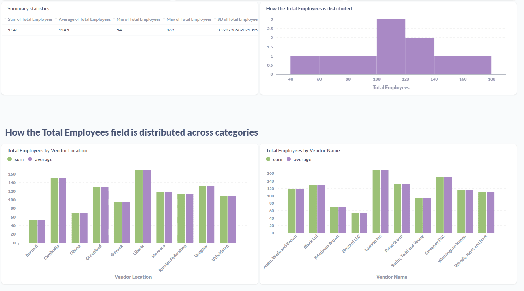Select the tallest histogram bar at 100-120
The width and height of the screenshot is (524, 291).
click(x=391, y=46)
